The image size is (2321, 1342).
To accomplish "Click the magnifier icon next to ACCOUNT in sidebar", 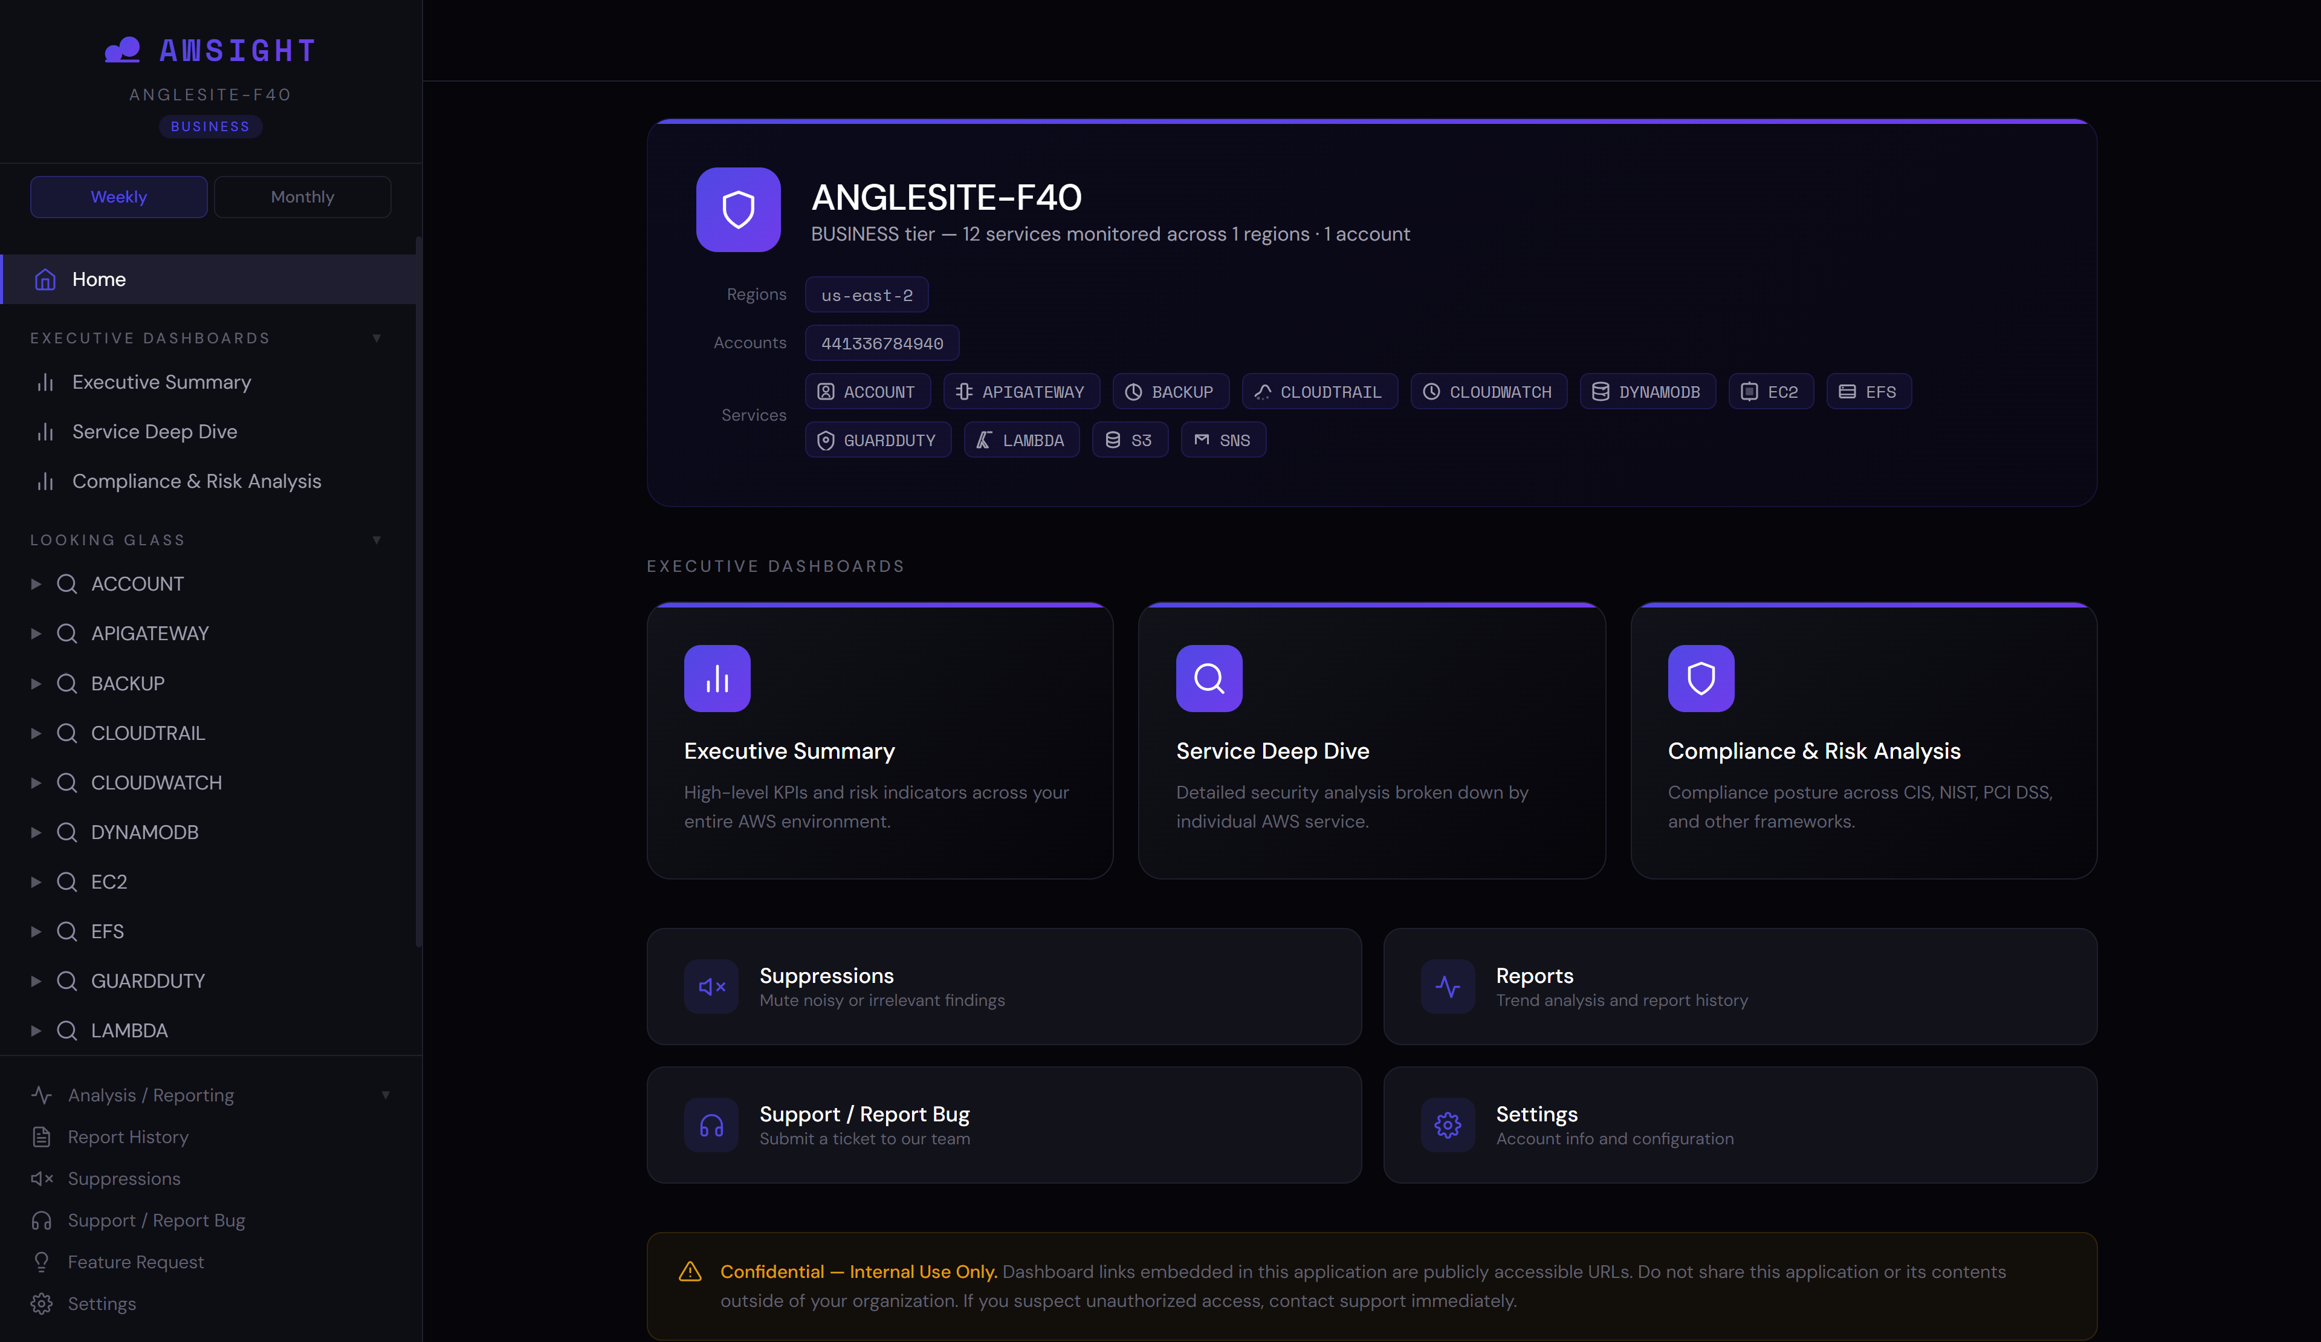I will [66, 584].
